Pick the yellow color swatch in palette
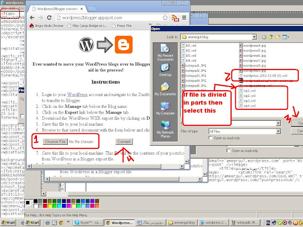Image resolution: width=303 pixels, height=227 pixels. tap(50, 206)
